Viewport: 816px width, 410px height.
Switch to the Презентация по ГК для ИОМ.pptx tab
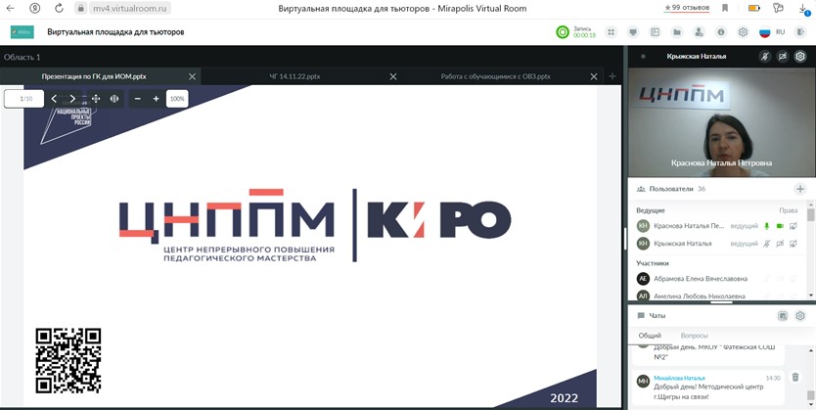[94, 76]
